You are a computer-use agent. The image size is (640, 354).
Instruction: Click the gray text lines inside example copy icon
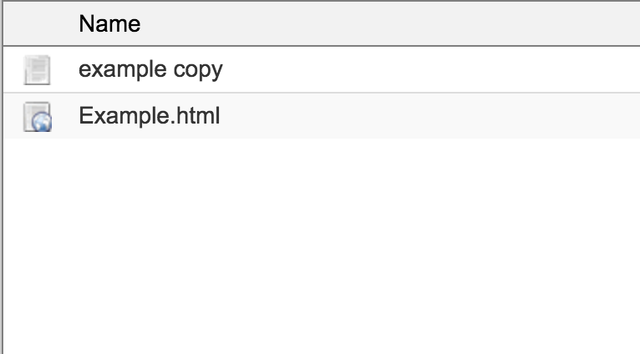(x=38, y=69)
